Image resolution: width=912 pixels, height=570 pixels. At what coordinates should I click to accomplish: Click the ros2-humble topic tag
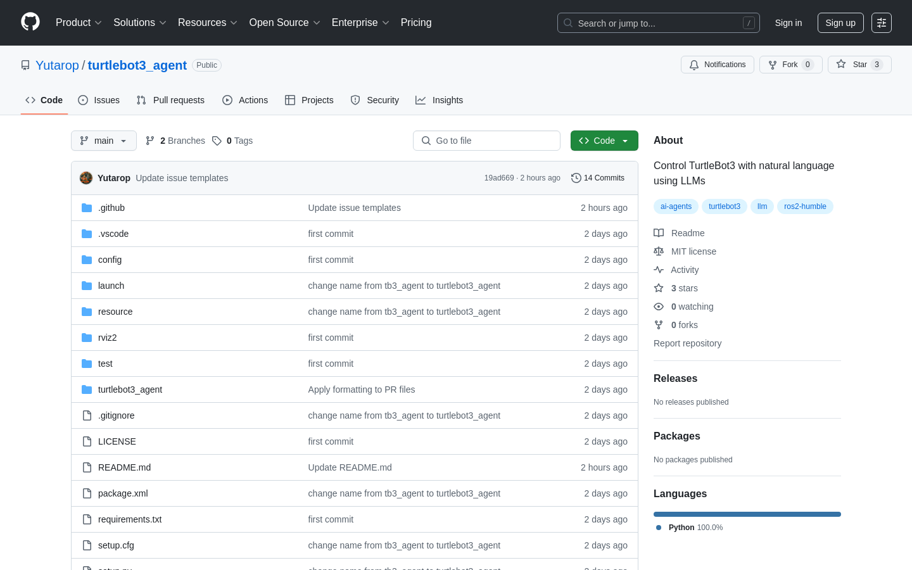[x=805, y=206]
